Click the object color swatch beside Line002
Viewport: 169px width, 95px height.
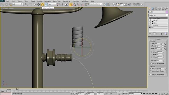click(x=167, y=12)
